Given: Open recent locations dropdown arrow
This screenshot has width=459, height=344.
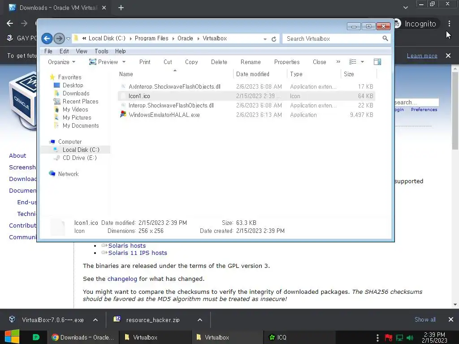Looking at the screenshot, I should [68, 39].
